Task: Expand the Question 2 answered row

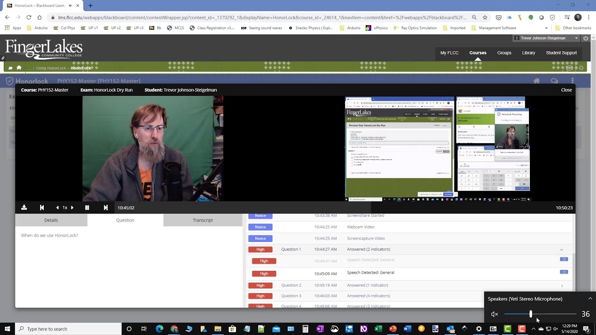Action: point(562,286)
